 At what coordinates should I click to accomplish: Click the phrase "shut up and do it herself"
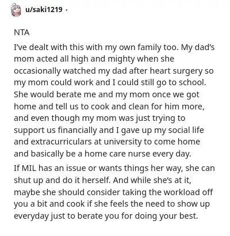63,181
